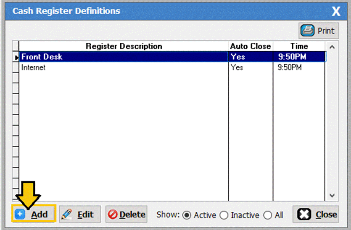Delete the selected cash register
The image size is (351, 230).
tap(126, 214)
